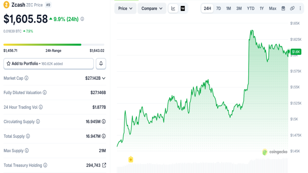Show info for Max Supply
Viewport: 308px width, 173px height.
(x=27, y=151)
